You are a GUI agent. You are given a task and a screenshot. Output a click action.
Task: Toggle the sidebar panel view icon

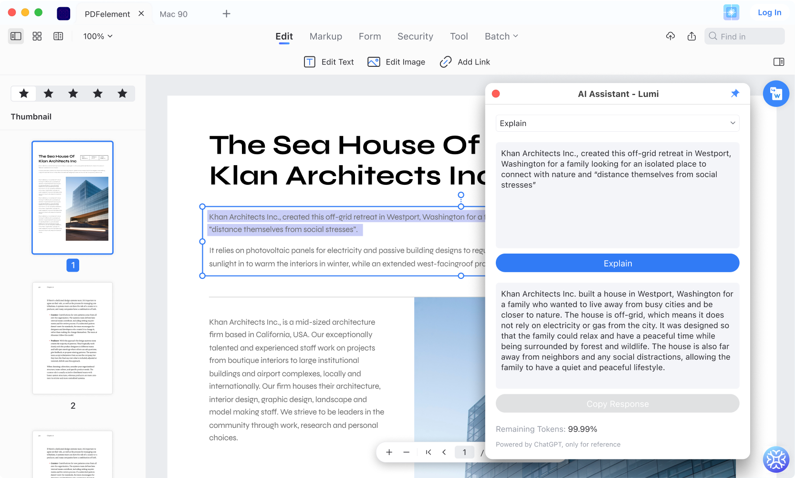coord(16,36)
